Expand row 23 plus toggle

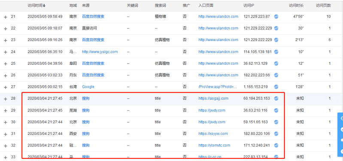[6, 40]
